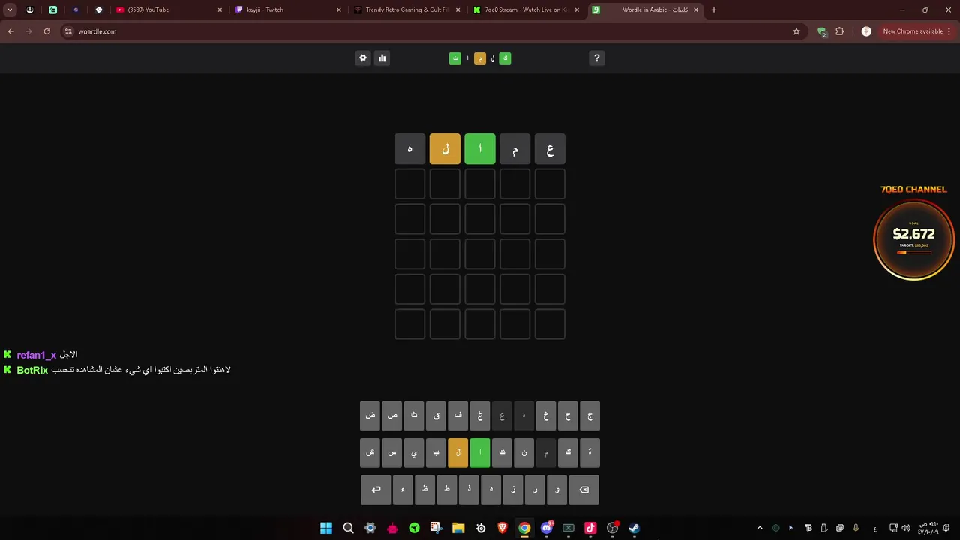Open volume control in system tray

click(906, 528)
